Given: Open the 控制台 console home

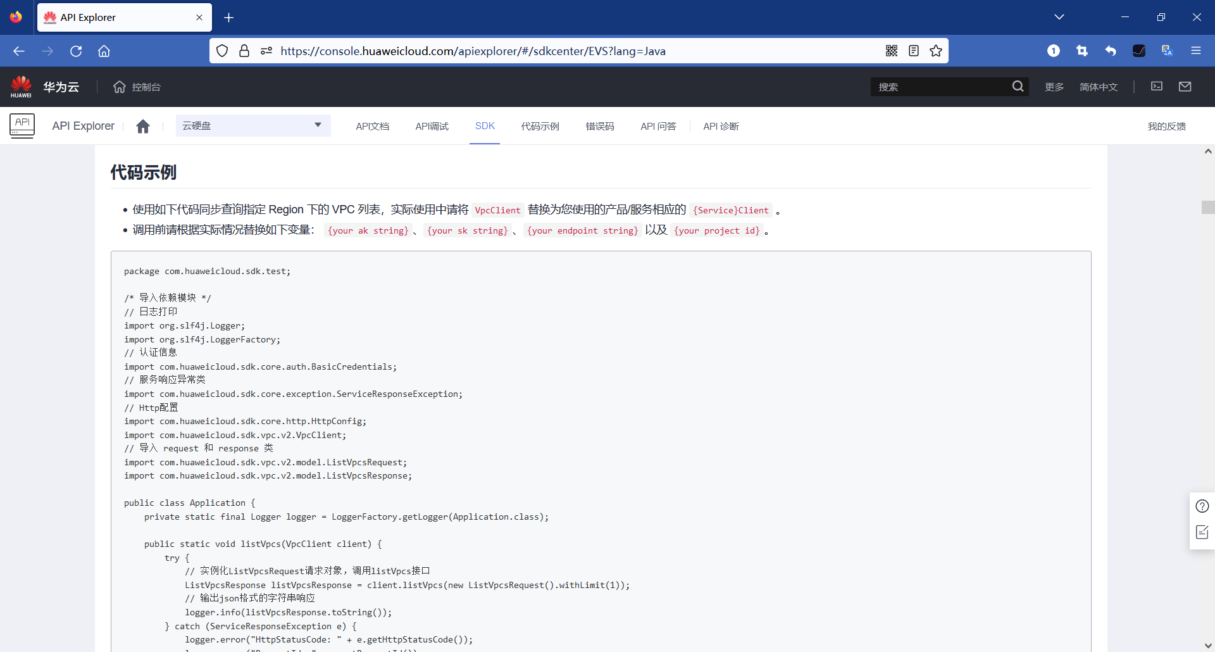Looking at the screenshot, I should click(x=137, y=87).
